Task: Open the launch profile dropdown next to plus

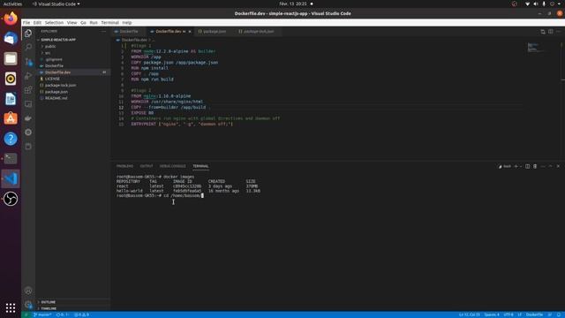Action: pos(521,166)
